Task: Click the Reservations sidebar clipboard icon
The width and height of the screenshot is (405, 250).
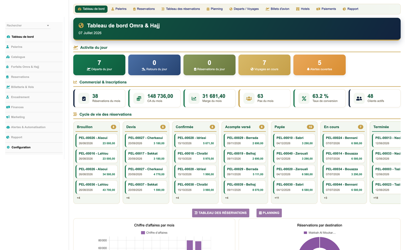Action: (x=8, y=77)
